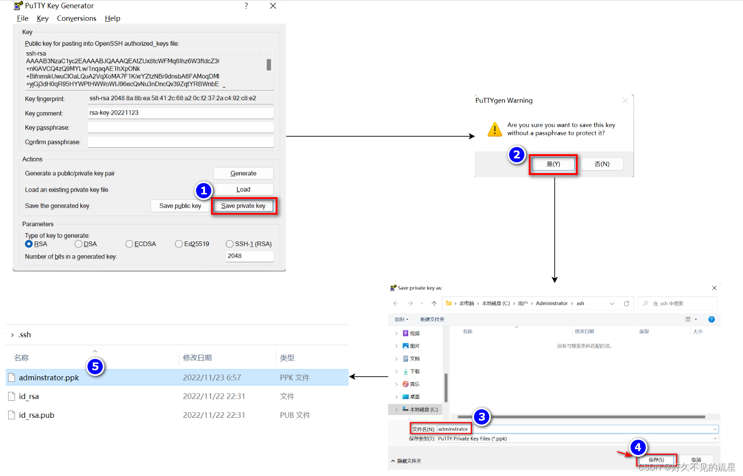
Task: Expand the 图片 tree node
Action: [x=396, y=346]
